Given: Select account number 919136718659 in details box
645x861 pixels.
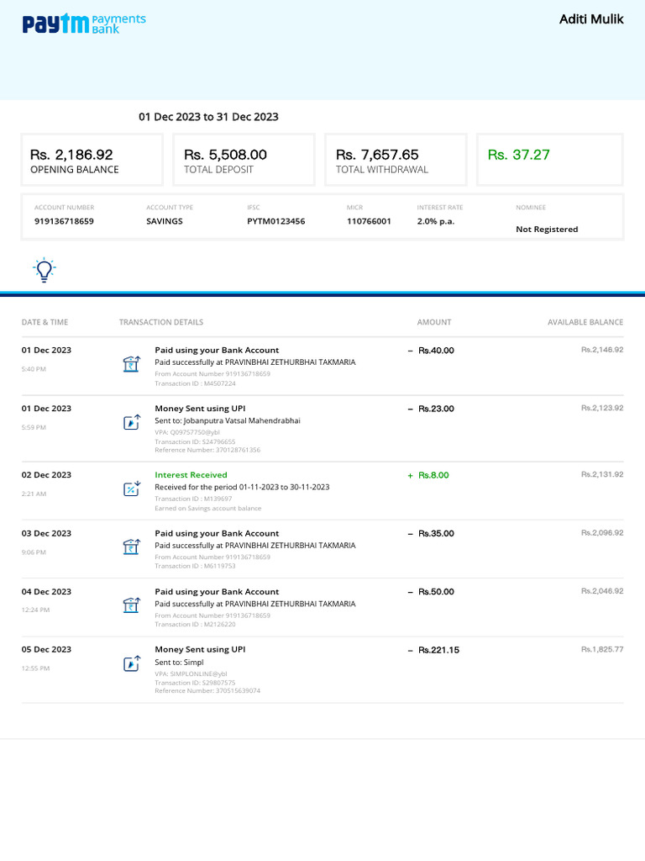Looking at the screenshot, I should click(64, 221).
